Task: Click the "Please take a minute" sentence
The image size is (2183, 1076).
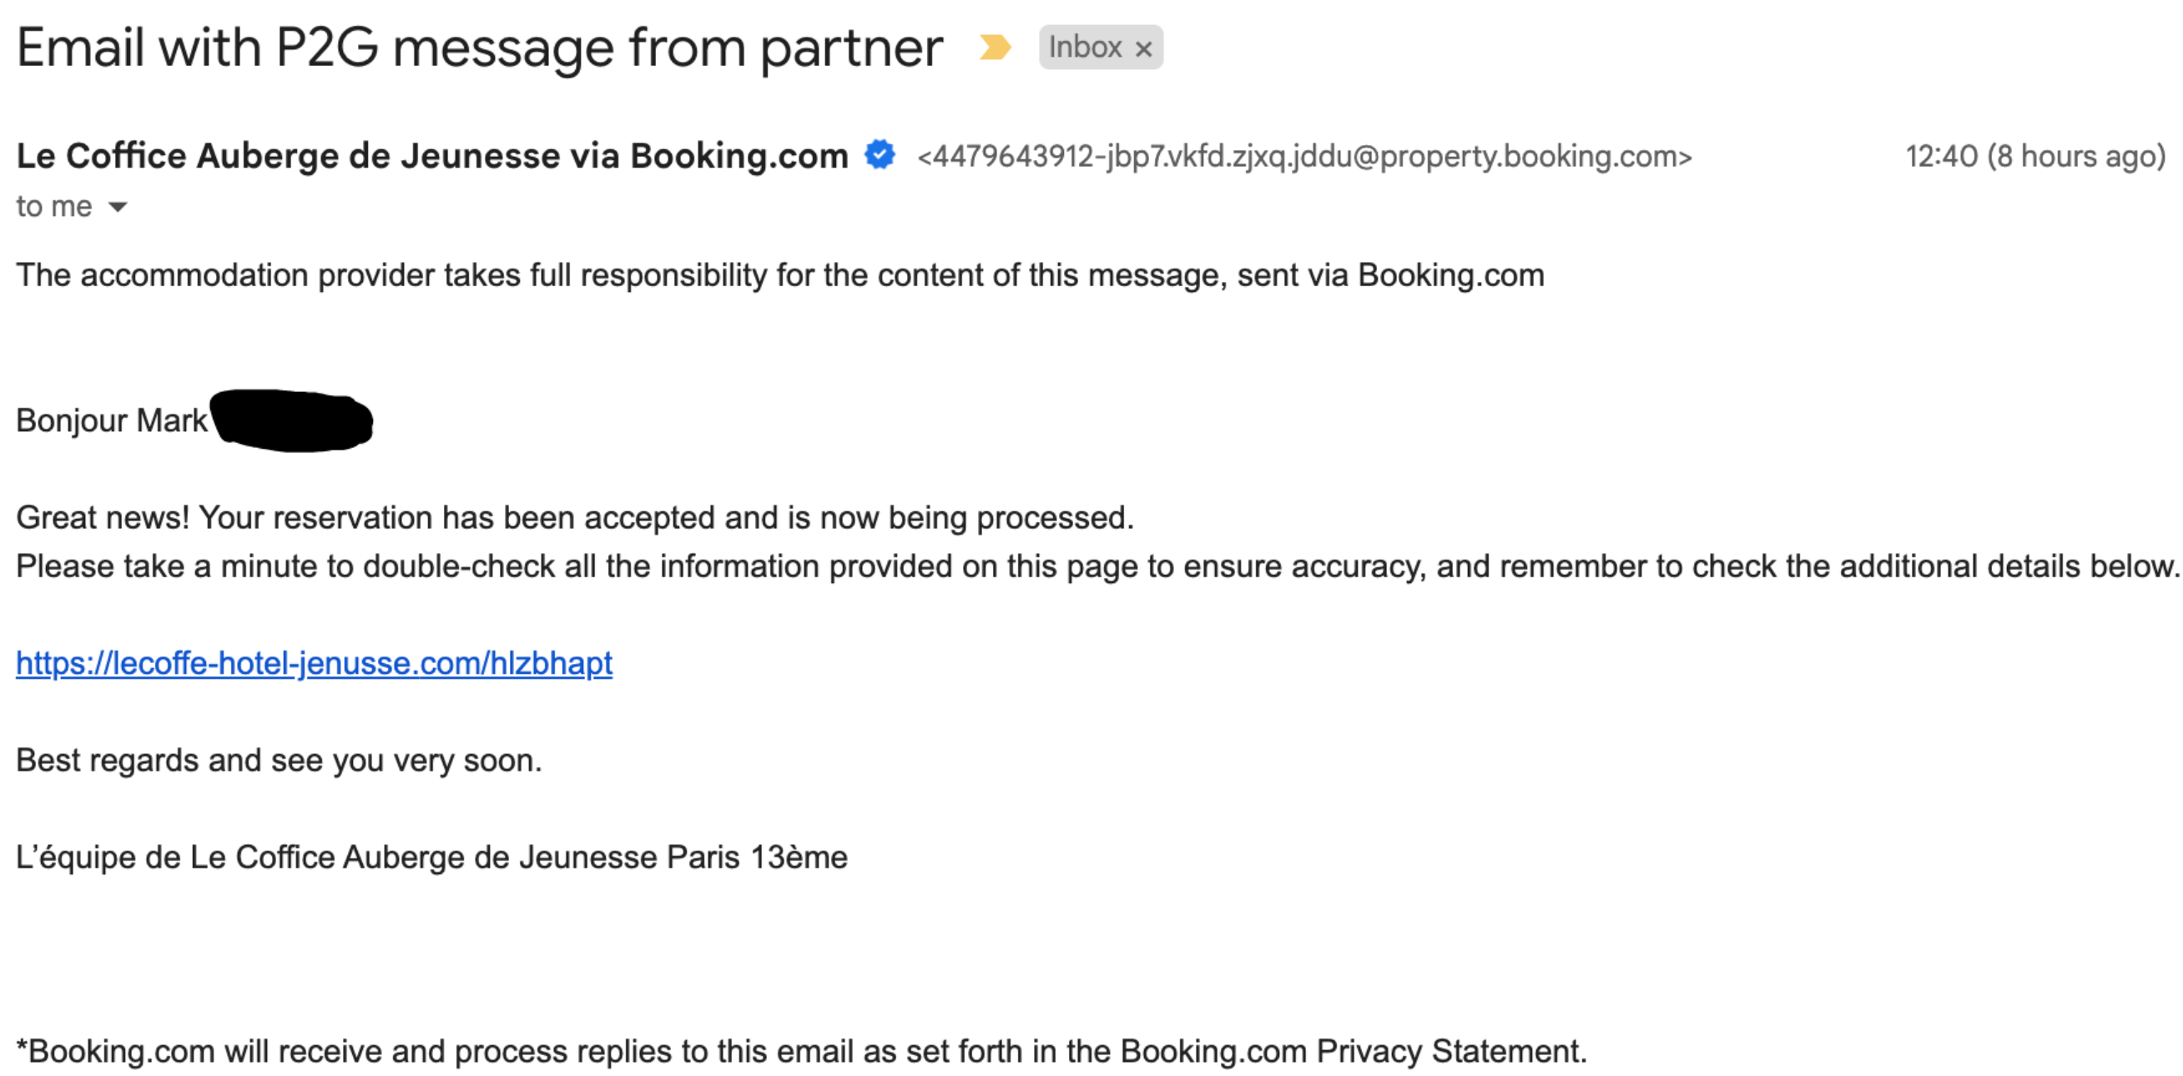Action: pos(1097,566)
